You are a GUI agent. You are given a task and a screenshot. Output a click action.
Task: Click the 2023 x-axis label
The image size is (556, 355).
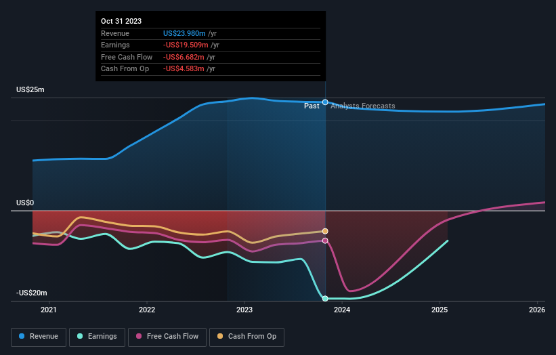244,310
